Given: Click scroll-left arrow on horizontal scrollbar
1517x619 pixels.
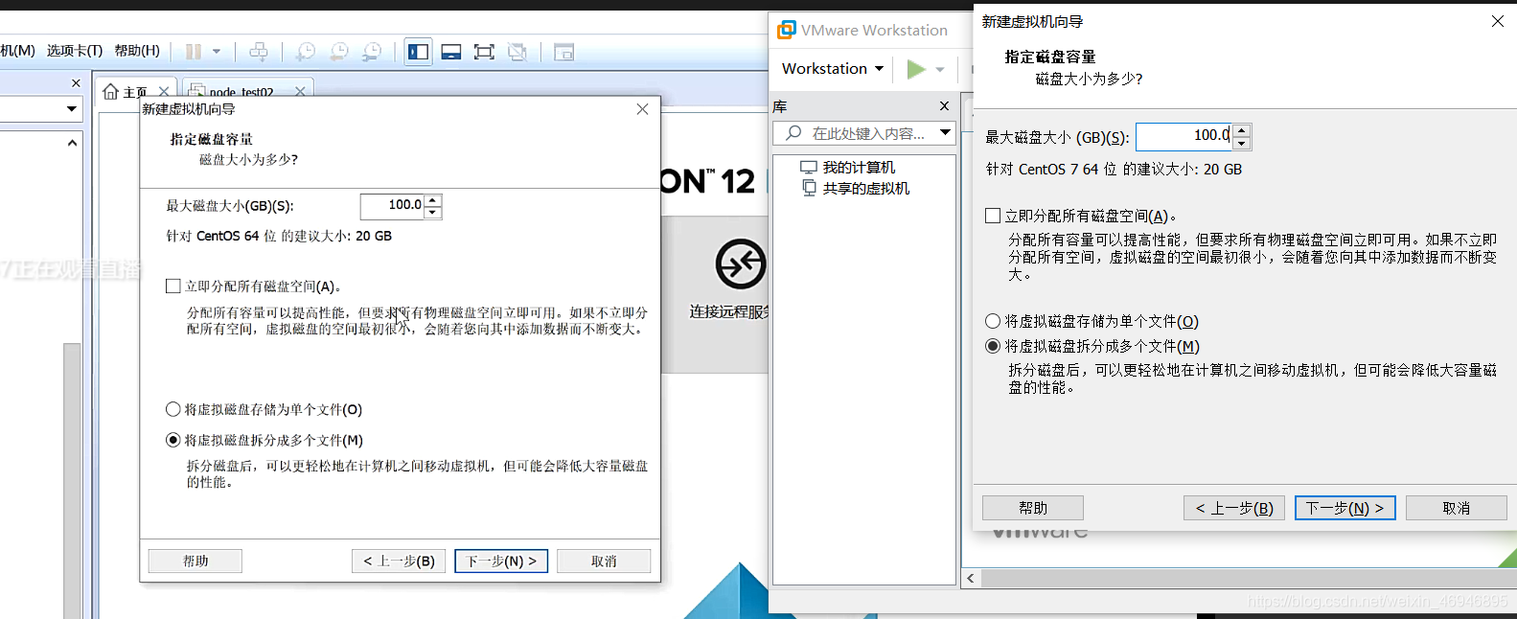Looking at the screenshot, I should (x=971, y=578).
